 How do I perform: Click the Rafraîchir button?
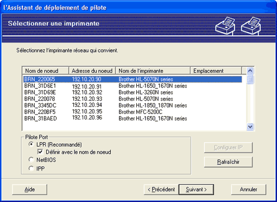click(228, 162)
